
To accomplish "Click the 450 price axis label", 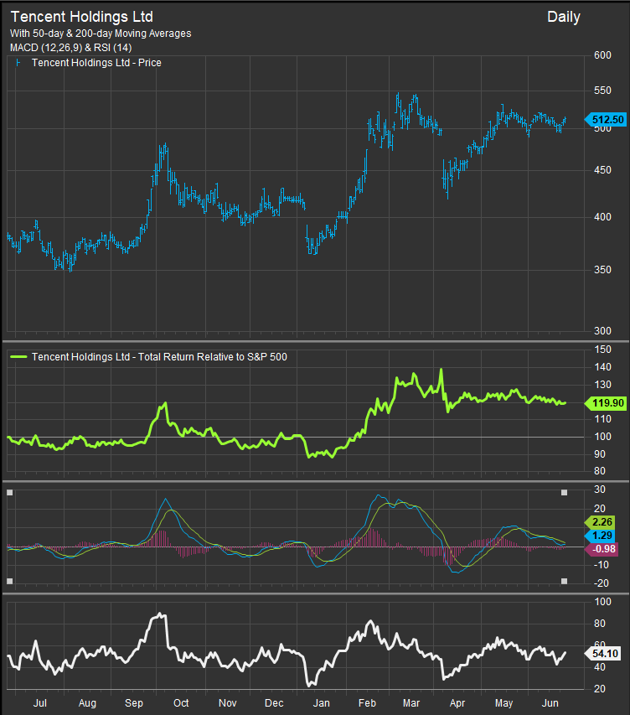I will pyautogui.click(x=602, y=170).
